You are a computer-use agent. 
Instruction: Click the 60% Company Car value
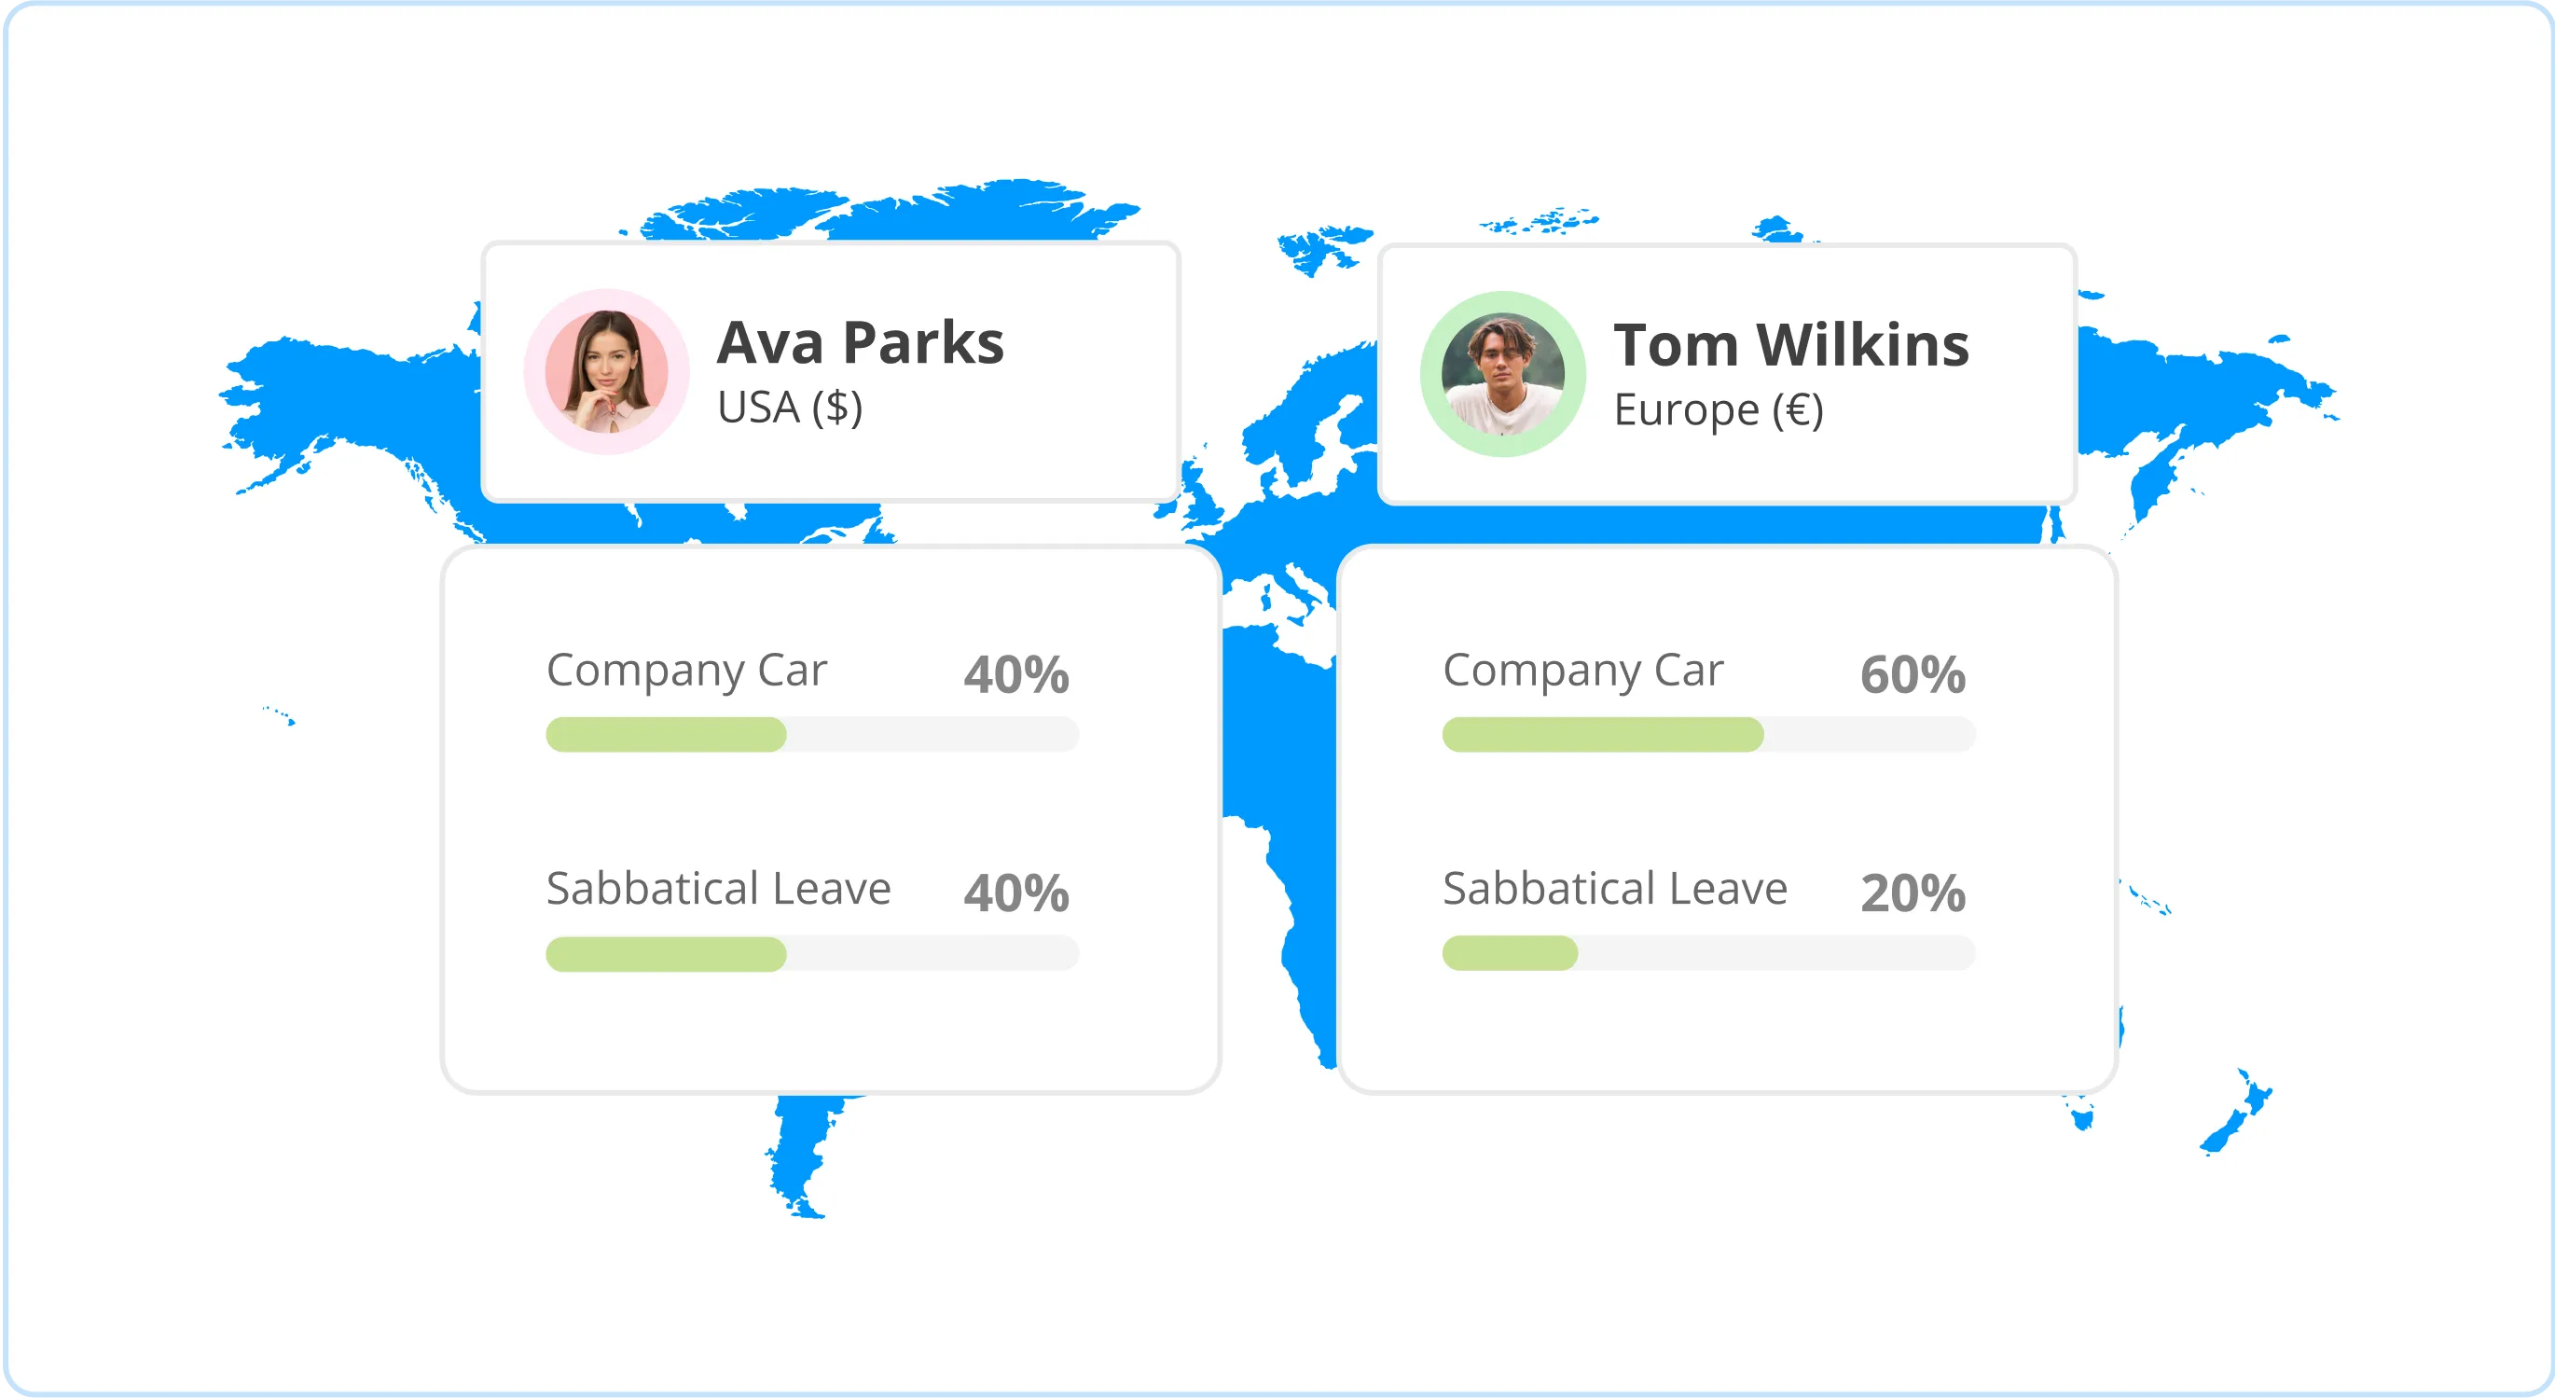(x=1913, y=674)
